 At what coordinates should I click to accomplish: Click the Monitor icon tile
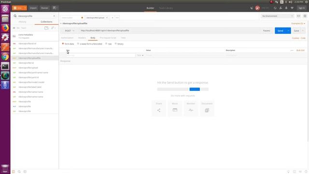(191, 108)
